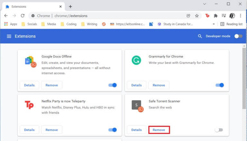
Task: Click the Teleparty Tp logo in card
Action: [29, 105]
